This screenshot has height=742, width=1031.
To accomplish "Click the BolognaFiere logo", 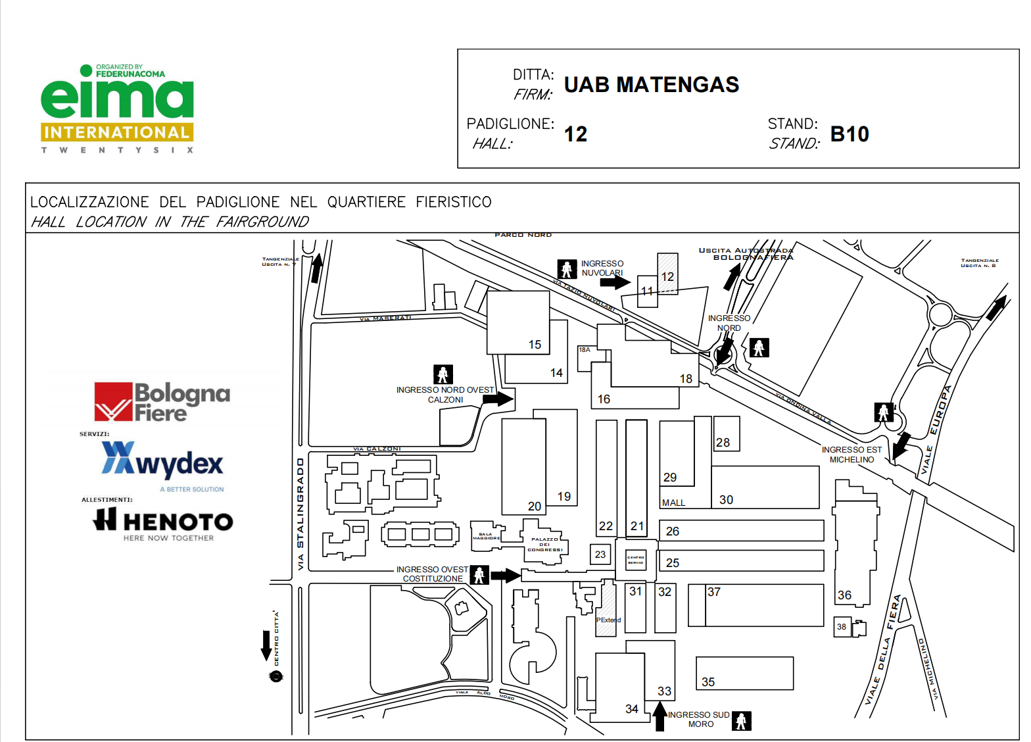I will [x=162, y=402].
